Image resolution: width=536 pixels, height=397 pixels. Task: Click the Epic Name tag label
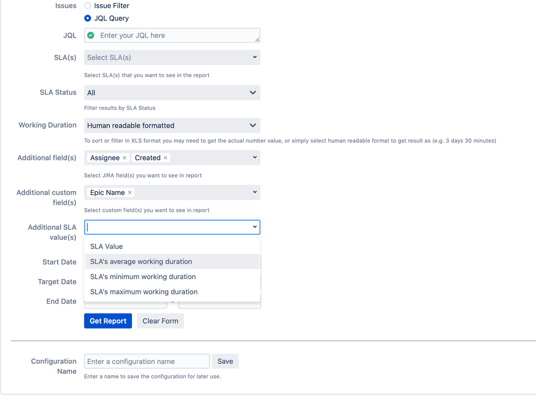107,193
